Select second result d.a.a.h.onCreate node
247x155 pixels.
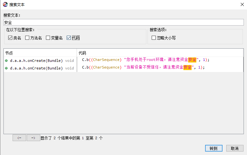[x=36, y=68]
